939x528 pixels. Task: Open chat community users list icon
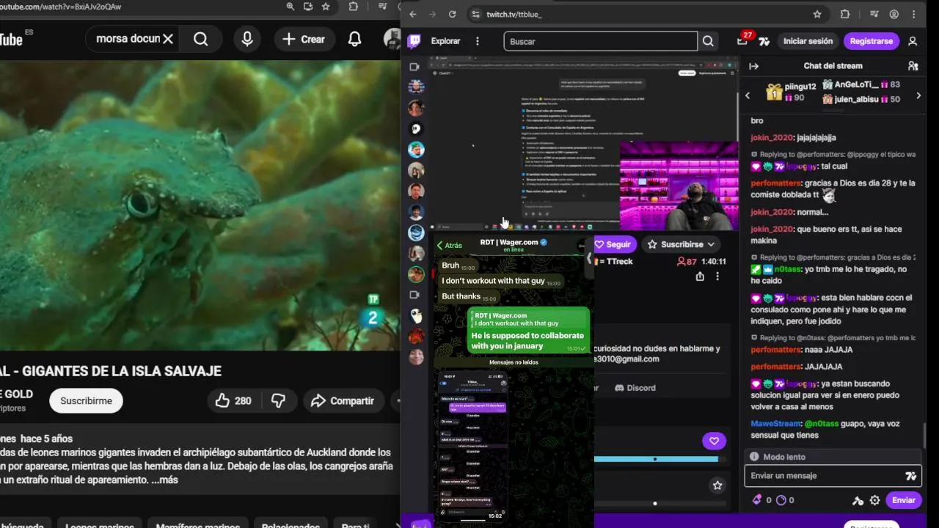913,66
